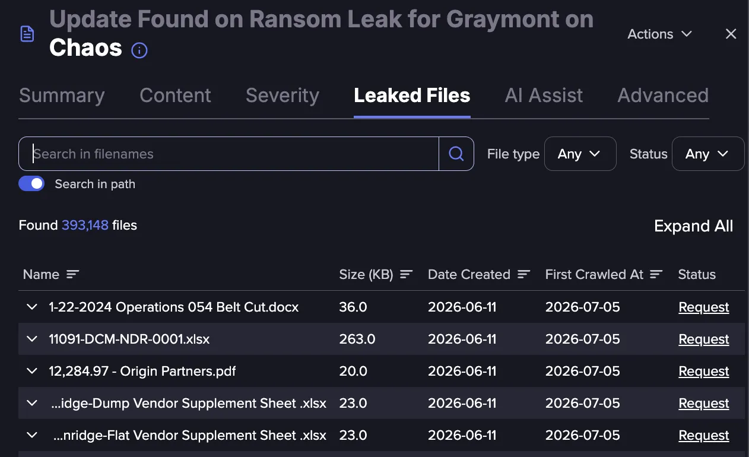Viewport: 749px width, 457px height.
Task: Open the Actions dropdown menu
Action: point(659,34)
